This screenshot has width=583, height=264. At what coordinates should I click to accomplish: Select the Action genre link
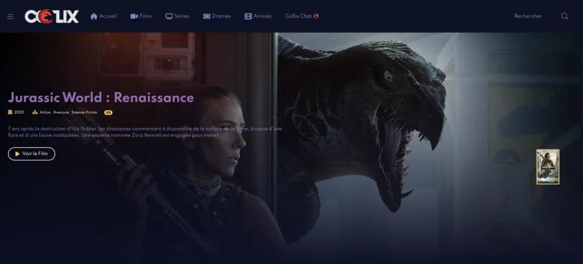[x=45, y=112]
